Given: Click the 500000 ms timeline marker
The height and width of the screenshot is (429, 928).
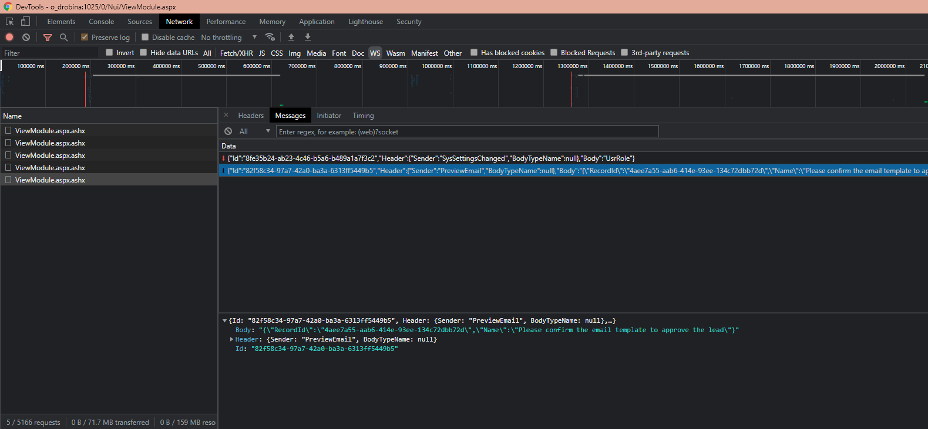Looking at the screenshot, I should (x=211, y=66).
